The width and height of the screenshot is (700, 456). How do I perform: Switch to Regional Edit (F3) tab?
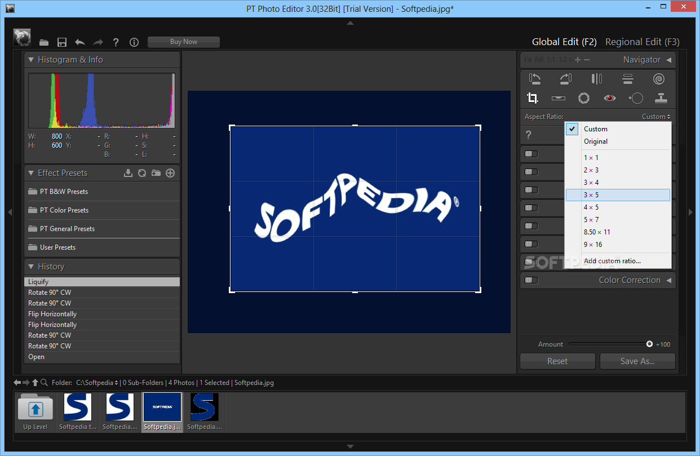pos(642,42)
